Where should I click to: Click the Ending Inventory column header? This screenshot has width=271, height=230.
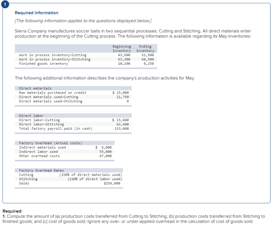click(145, 48)
